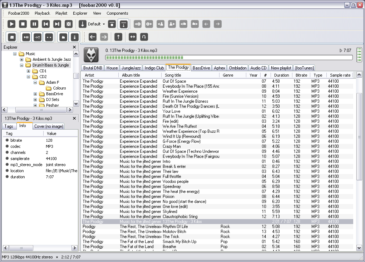
Task: Switch to the Indigo Club playlist tab
Action: (x=154, y=68)
